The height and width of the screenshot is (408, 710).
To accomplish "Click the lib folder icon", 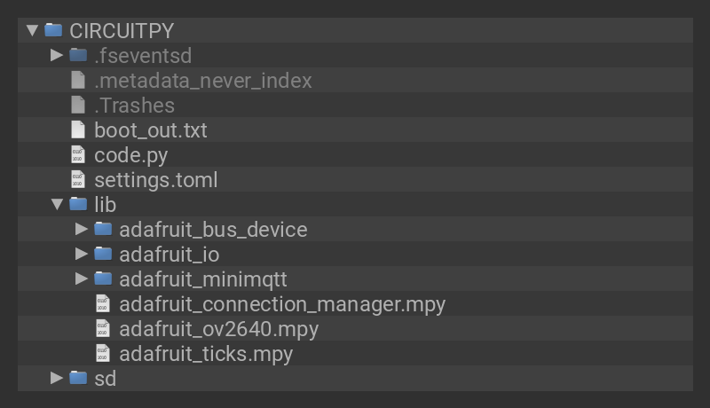I will 78,204.
